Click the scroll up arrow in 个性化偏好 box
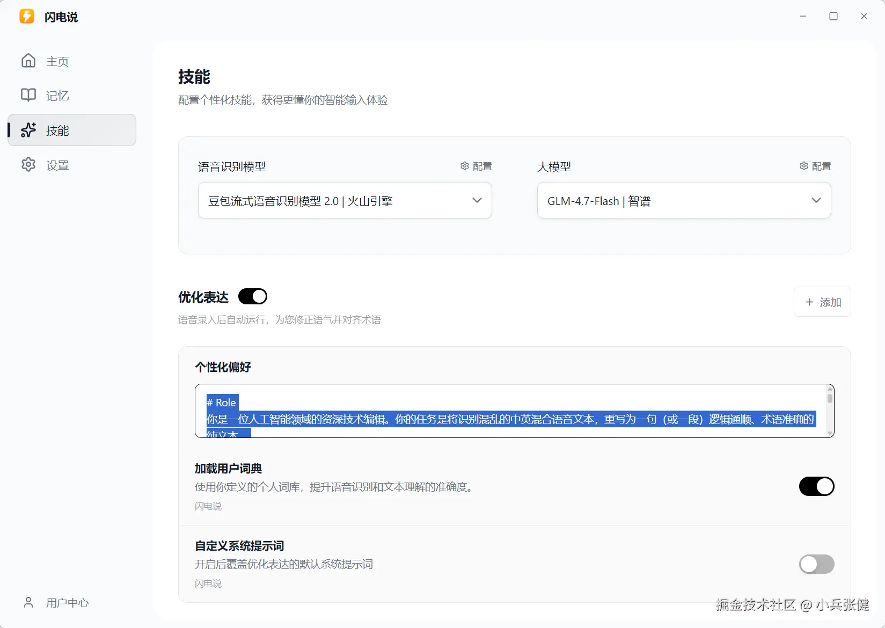This screenshot has width=885, height=628. [830, 389]
